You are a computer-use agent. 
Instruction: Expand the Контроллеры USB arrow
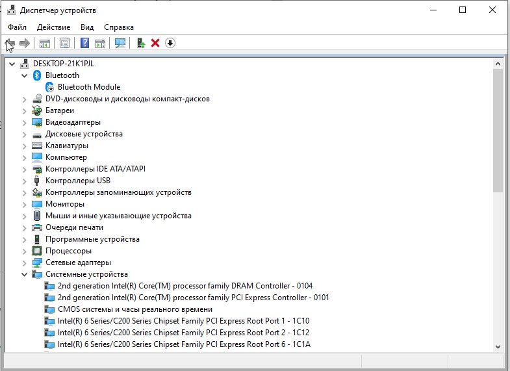(x=25, y=181)
